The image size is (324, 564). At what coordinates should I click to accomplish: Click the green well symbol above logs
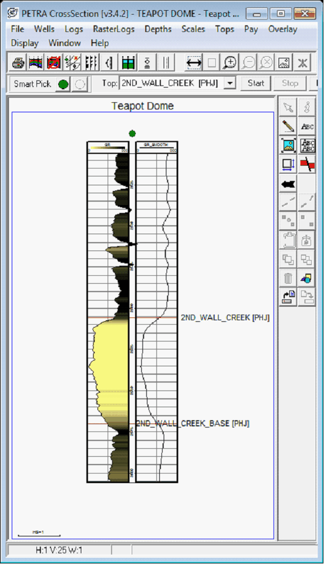(x=132, y=134)
